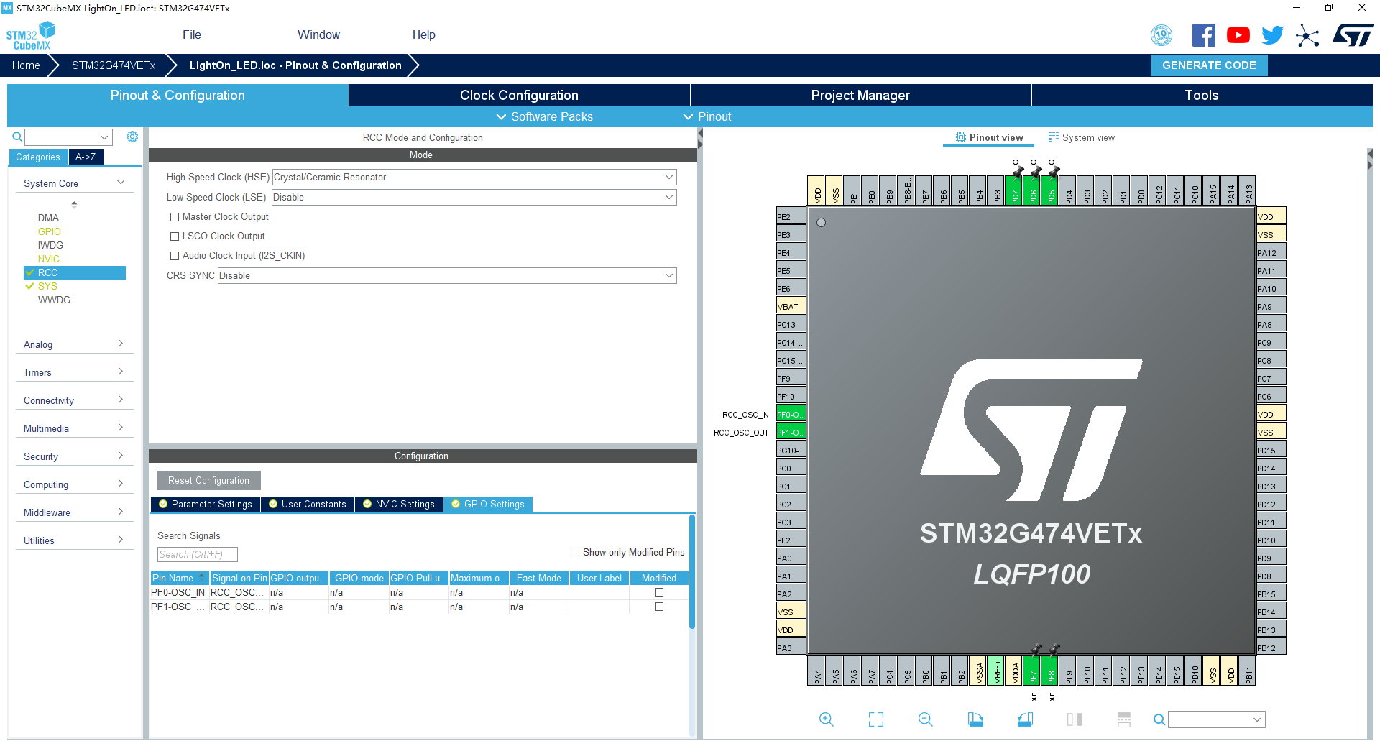The width and height of the screenshot is (1380, 746).
Task: Click the YouTube icon in the header
Action: tap(1238, 34)
